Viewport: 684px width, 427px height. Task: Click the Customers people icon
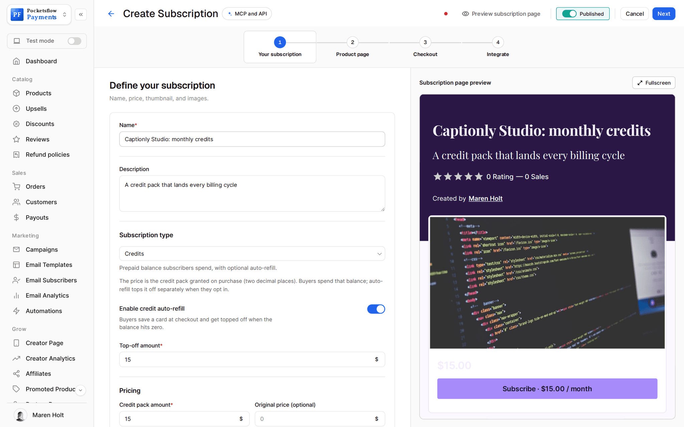[x=16, y=202]
